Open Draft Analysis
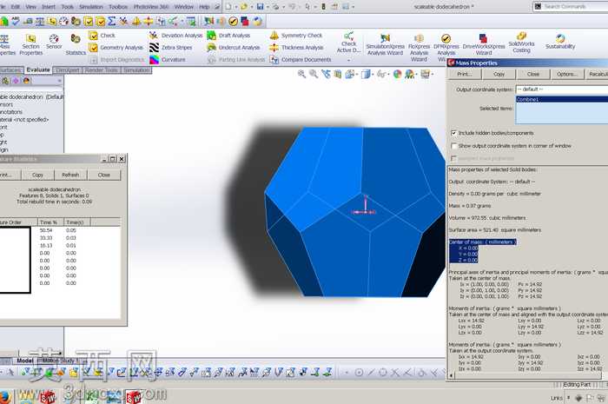This screenshot has height=404, width=608. pyautogui.click(x=228, y=36)
